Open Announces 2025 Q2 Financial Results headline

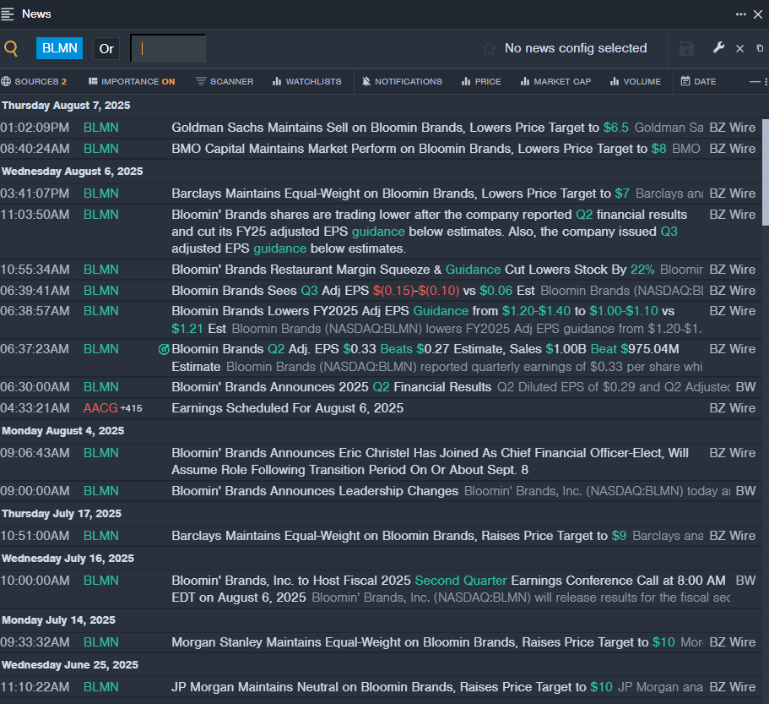click(332, 387)
